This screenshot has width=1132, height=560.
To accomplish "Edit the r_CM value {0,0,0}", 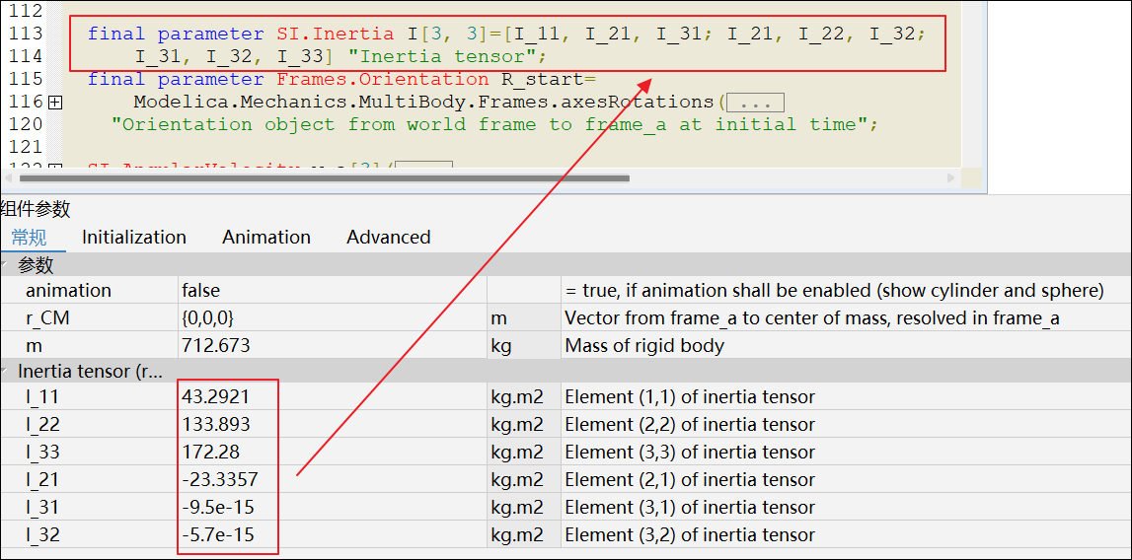I will 332,317.
